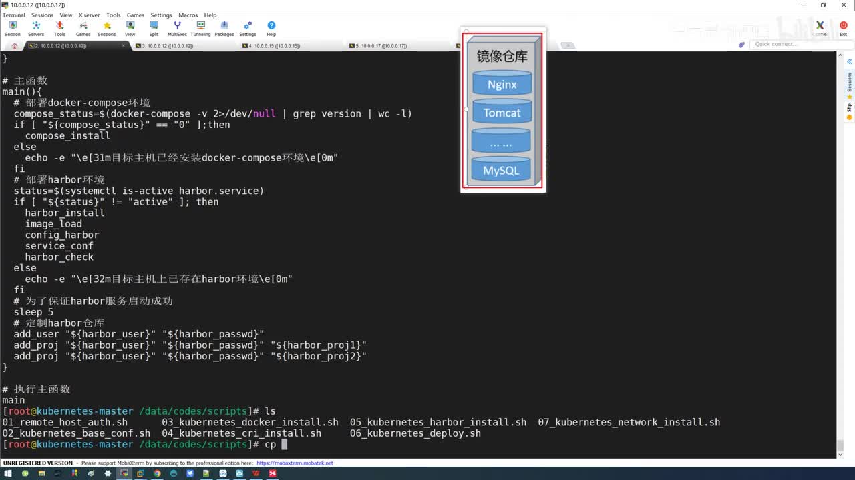
Task: Open the red WPS taskbar icon
Action: [256, 473]
